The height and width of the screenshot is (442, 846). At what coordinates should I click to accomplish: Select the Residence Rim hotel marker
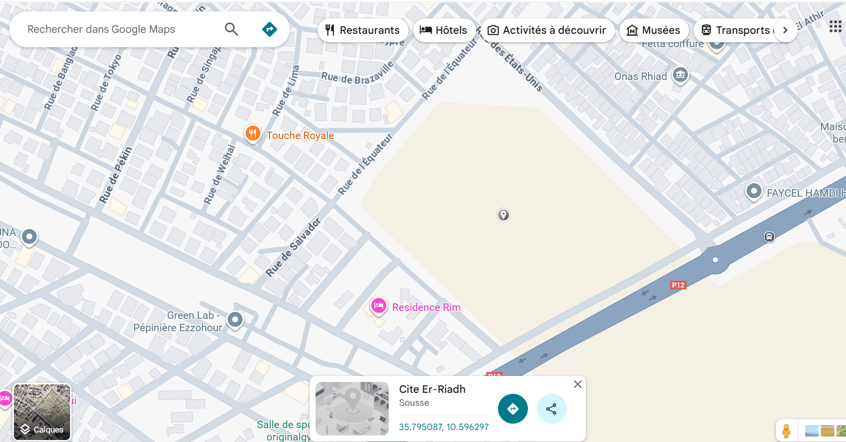(x=379, y=306)
